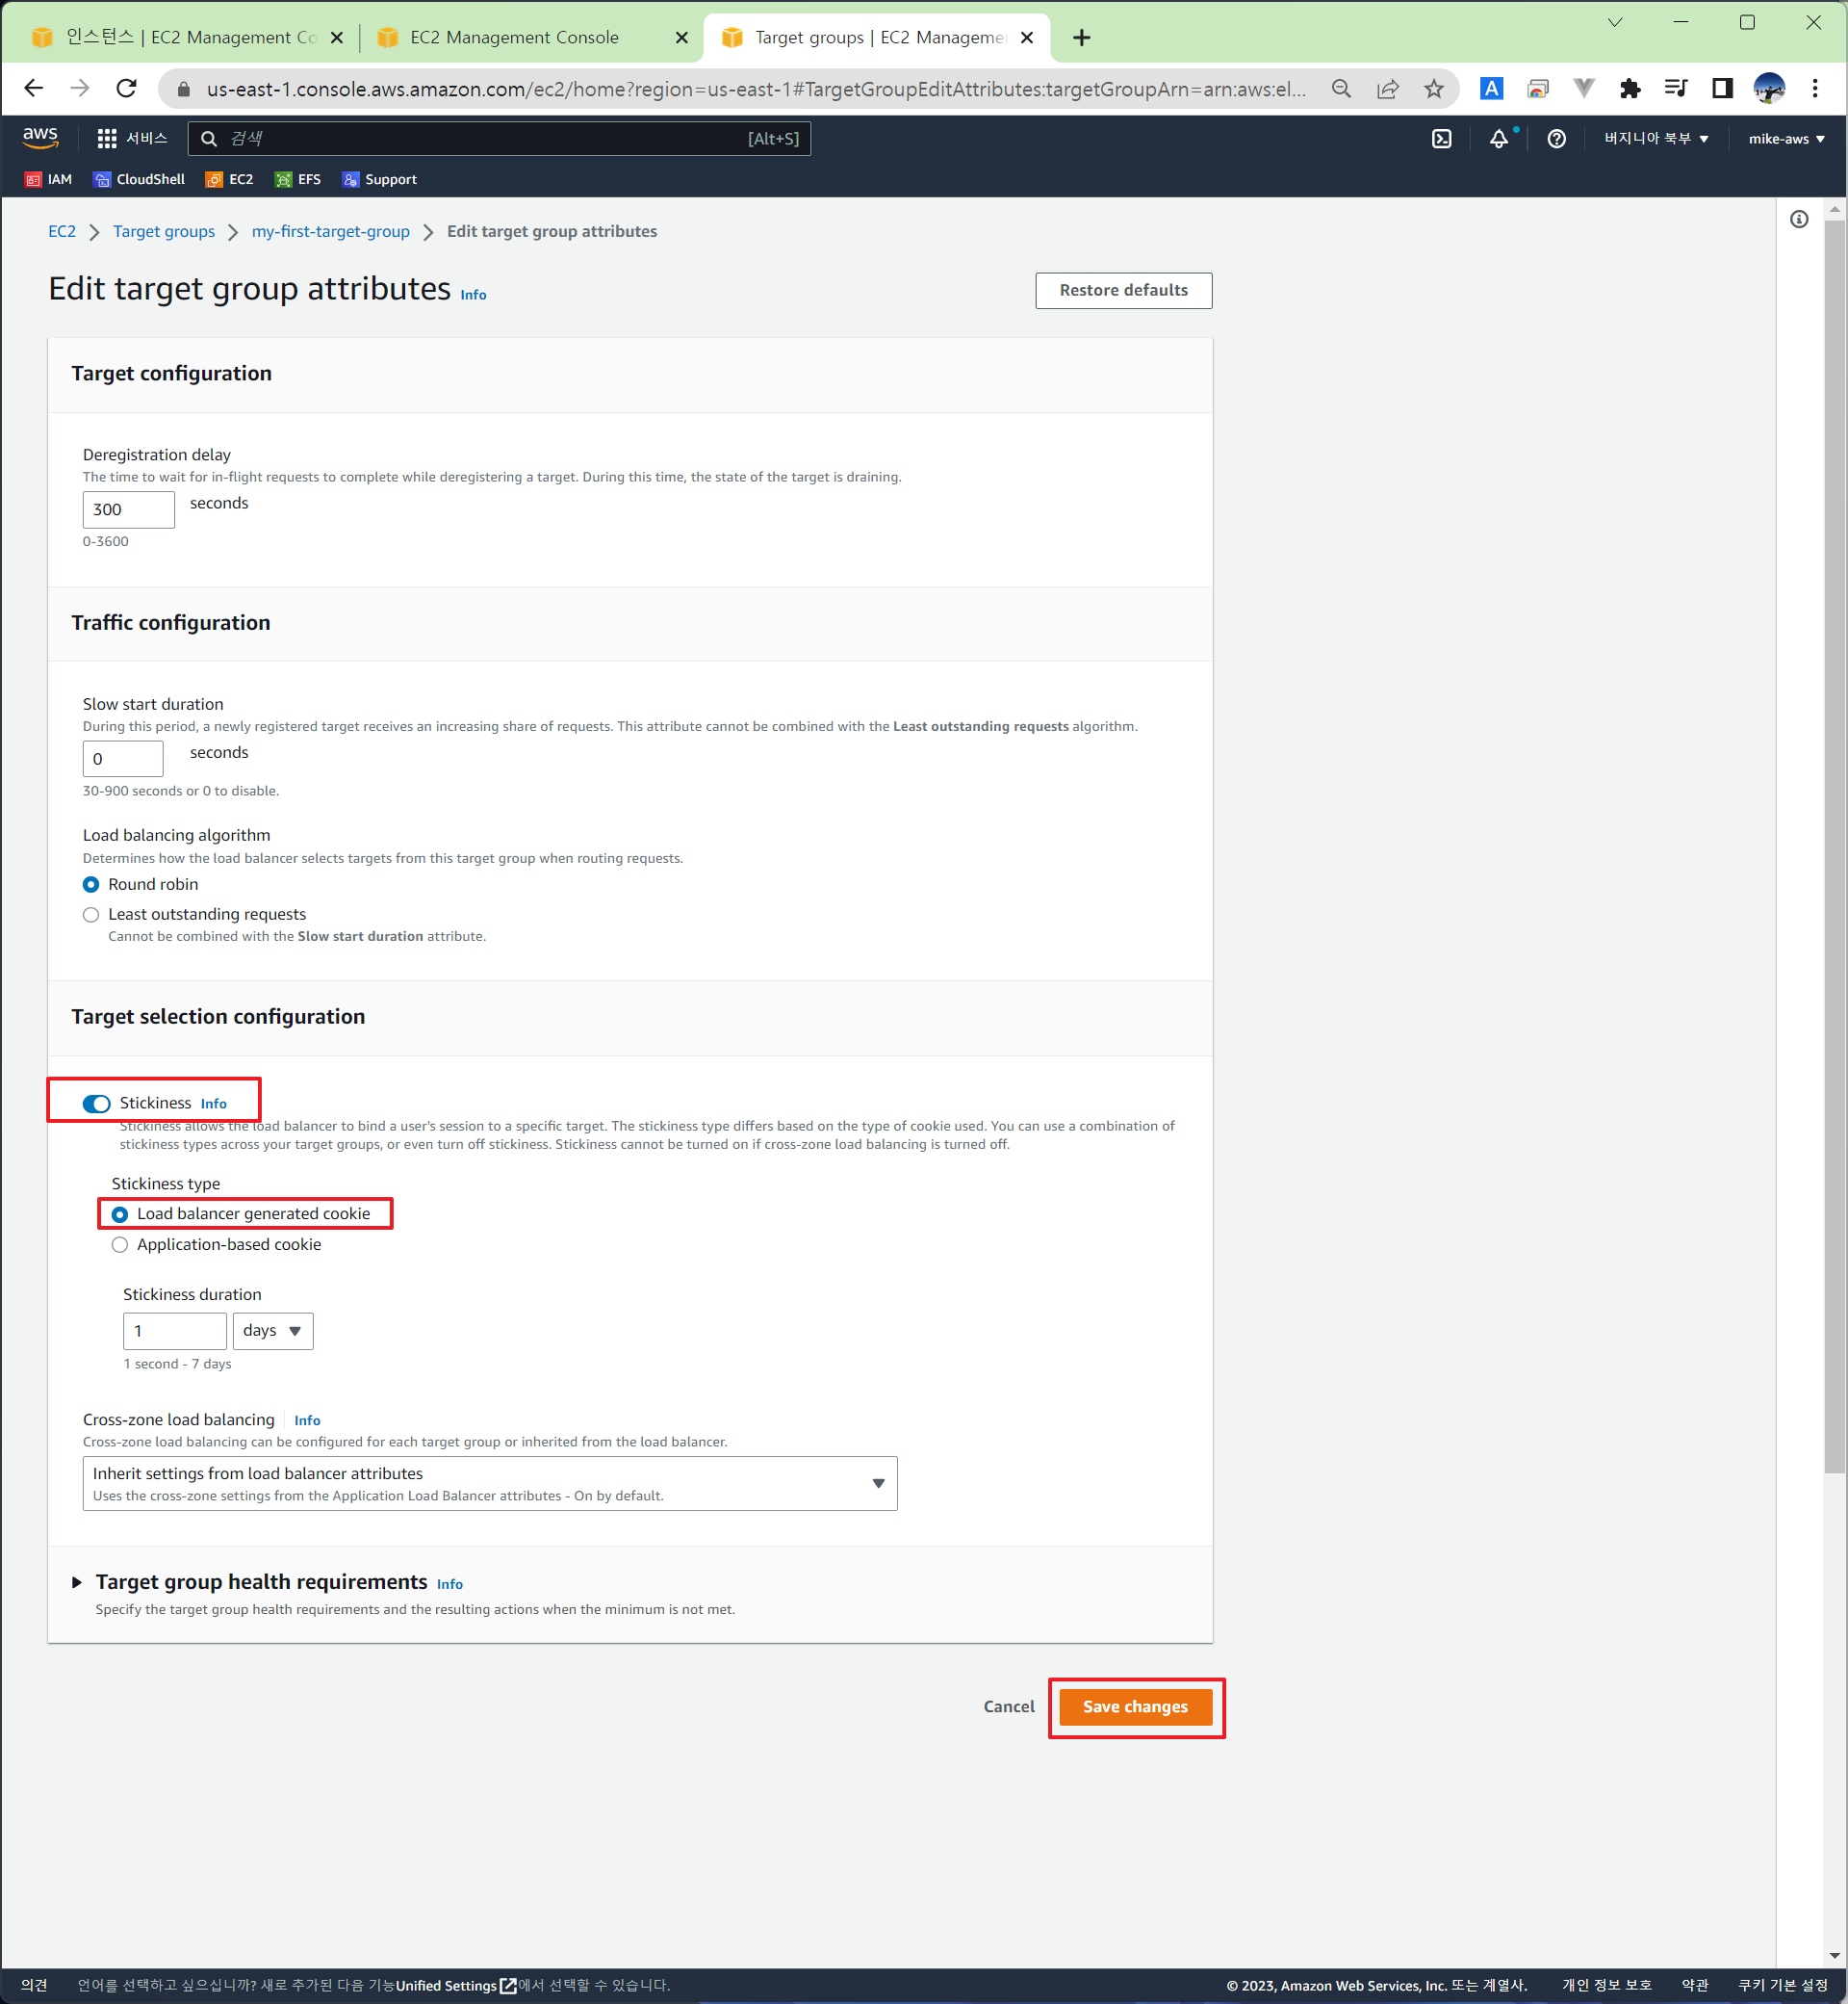Click the share page icon in address bar
The width and height of the screenshot is (1848, 2004).
coord(1387,89)
